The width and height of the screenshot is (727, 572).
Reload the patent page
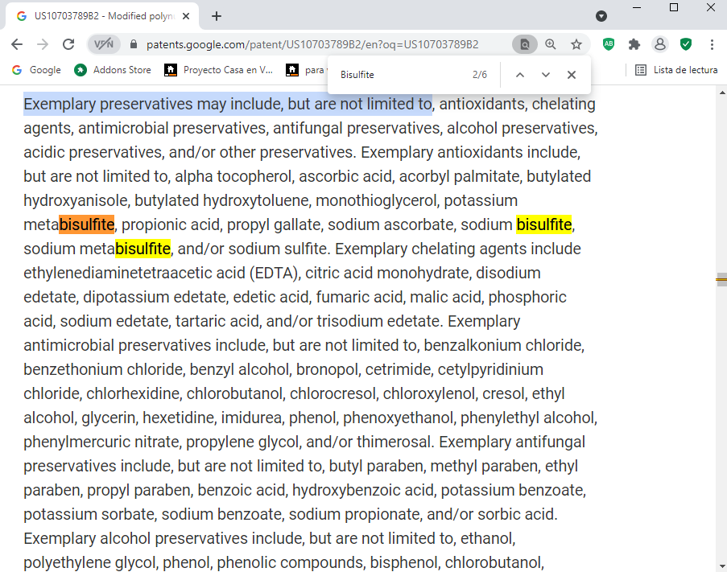pyautogui.click(x=68, y=44)
